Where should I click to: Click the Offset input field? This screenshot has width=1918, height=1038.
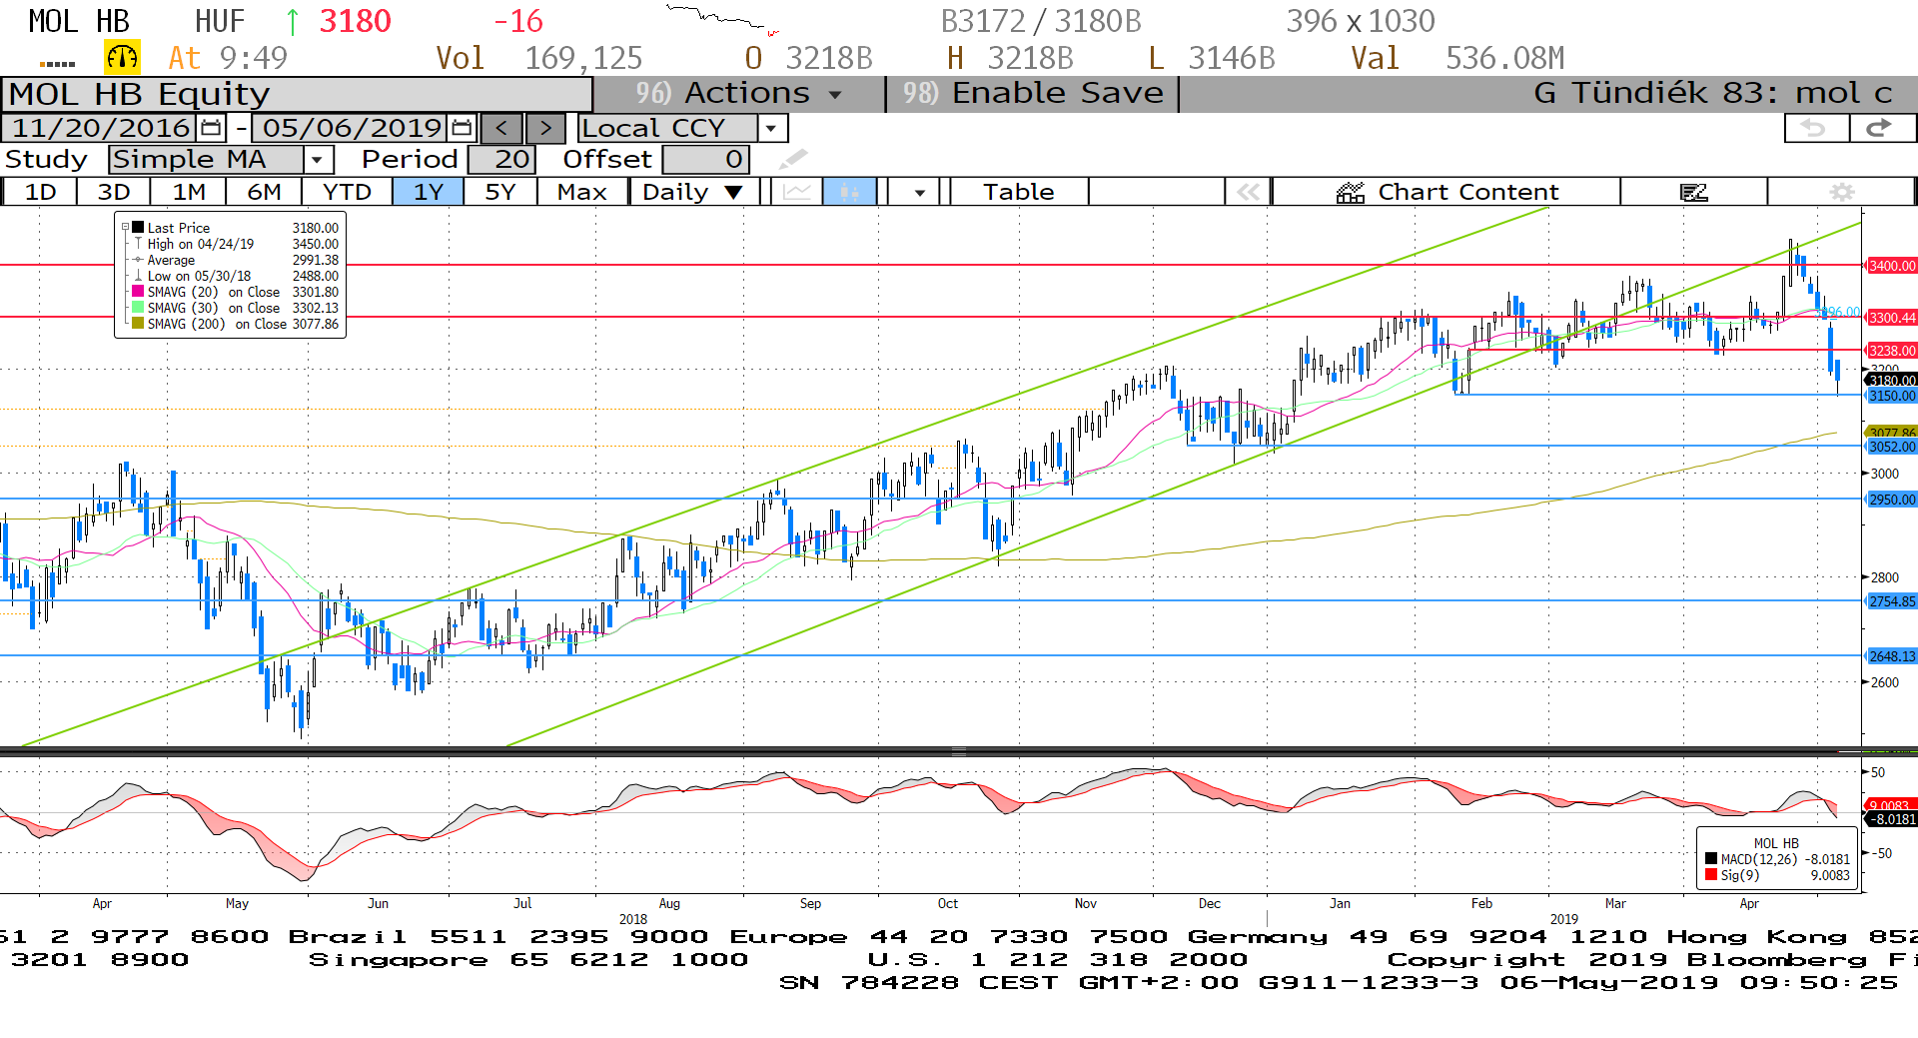706,159
